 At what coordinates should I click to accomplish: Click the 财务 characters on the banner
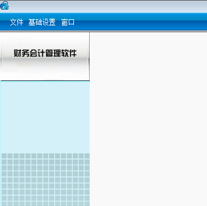pyautogui.click(x=21, y=53)
